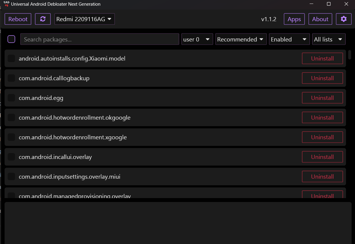The height and width of the screenshot is (244, 355).
Task: Open settings via the gear icon
Action: pyautogui.click(x=344, y=19)
